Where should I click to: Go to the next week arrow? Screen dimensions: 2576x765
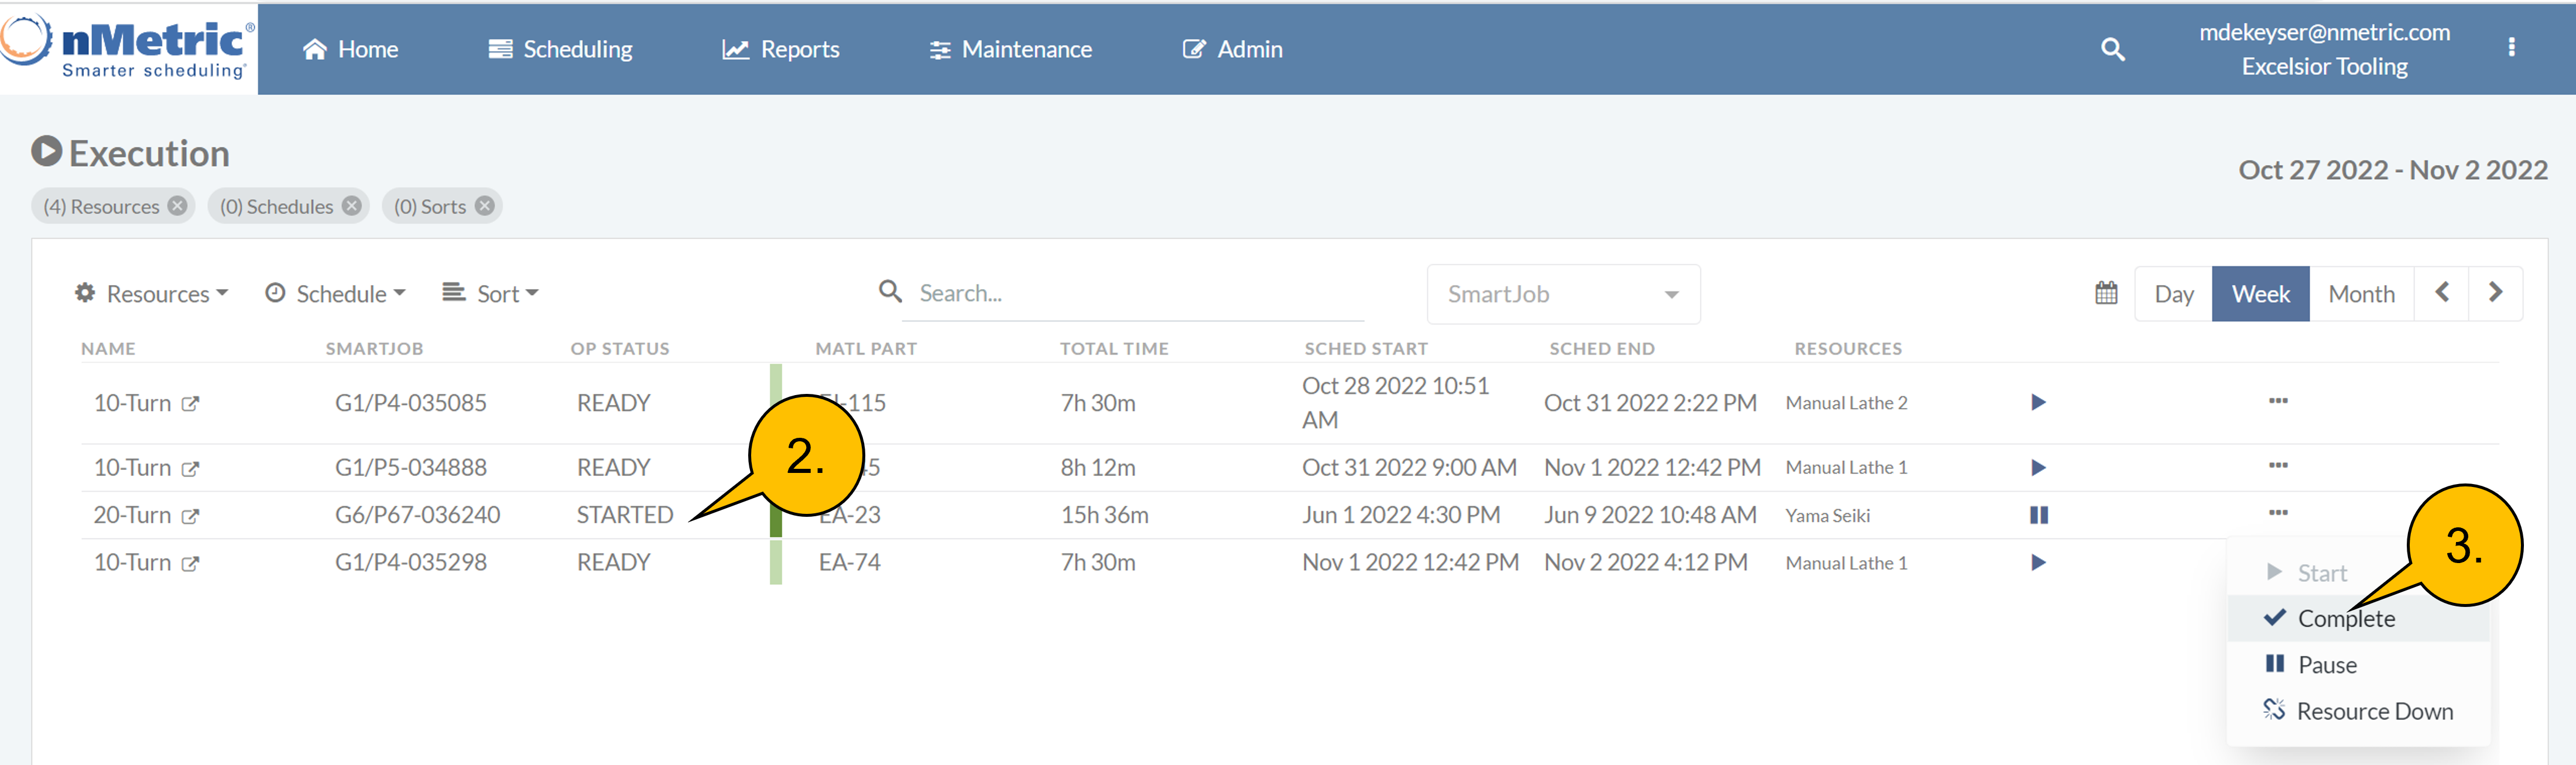[2495, 292]
